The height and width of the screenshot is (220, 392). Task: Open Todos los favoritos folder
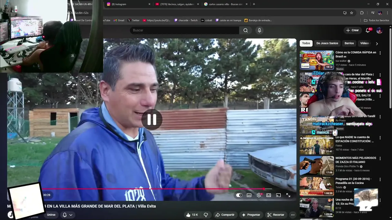(376, 20)
